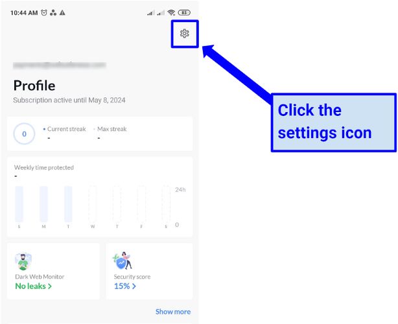
Task: Tap the 'Profile' title
Action: tap(34, 86)
